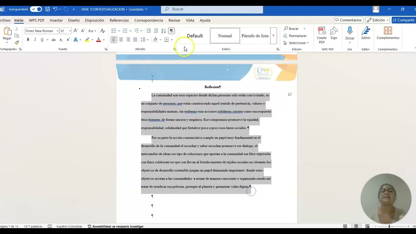
Task: Expand the styles gallery
Action: coord(273,36)
